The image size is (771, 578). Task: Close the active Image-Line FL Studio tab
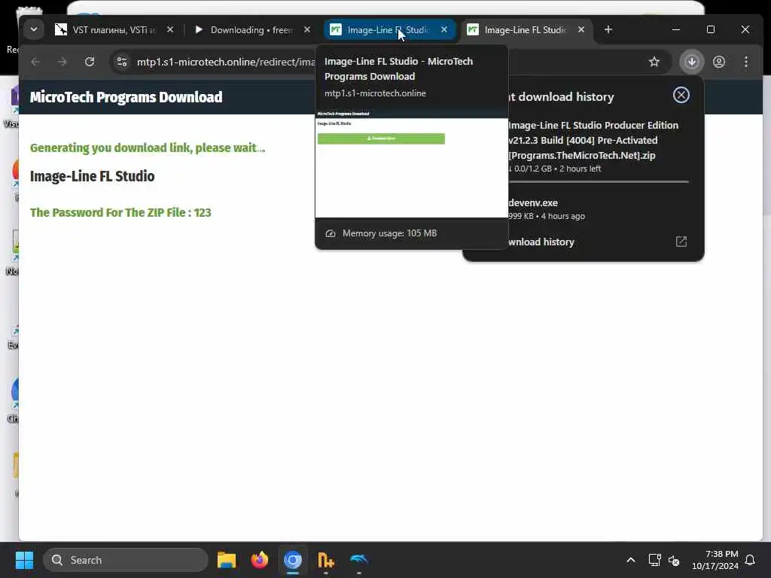(x=444, y=29)
